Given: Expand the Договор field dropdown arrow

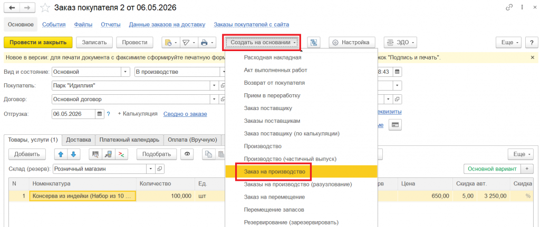Looking at the screenshot, I should tap(215, 100).
